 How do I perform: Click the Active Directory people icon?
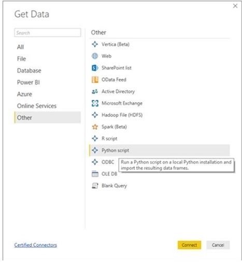pyautogui.click(x=95, y=91)
